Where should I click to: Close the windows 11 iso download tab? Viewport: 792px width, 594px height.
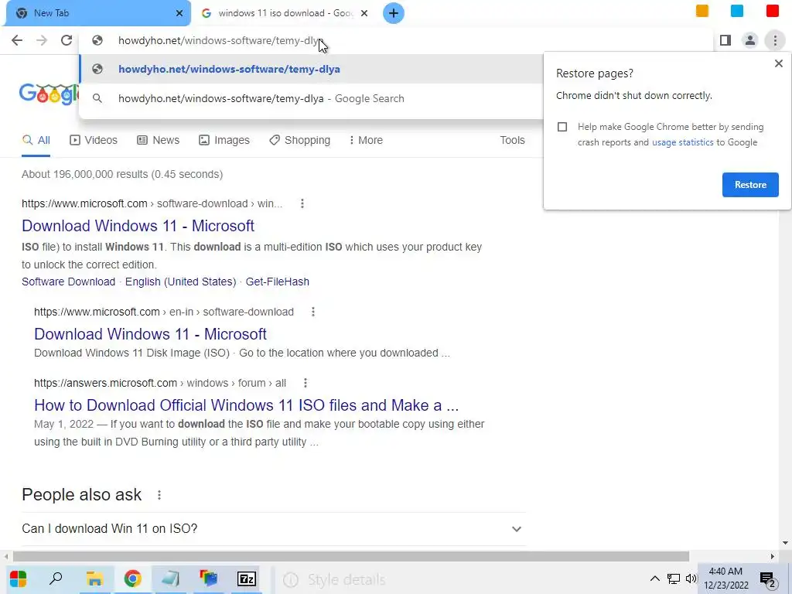pyautogui.click(x=364, y=13)
